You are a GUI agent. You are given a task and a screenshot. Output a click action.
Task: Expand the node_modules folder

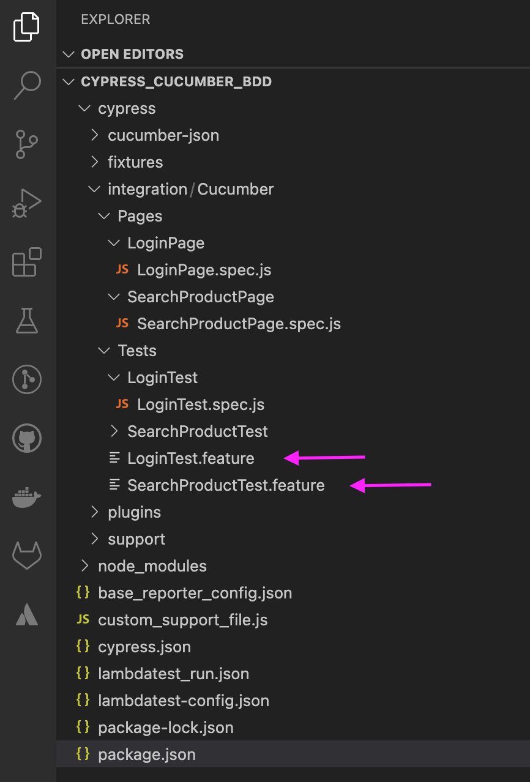(153, 566)
